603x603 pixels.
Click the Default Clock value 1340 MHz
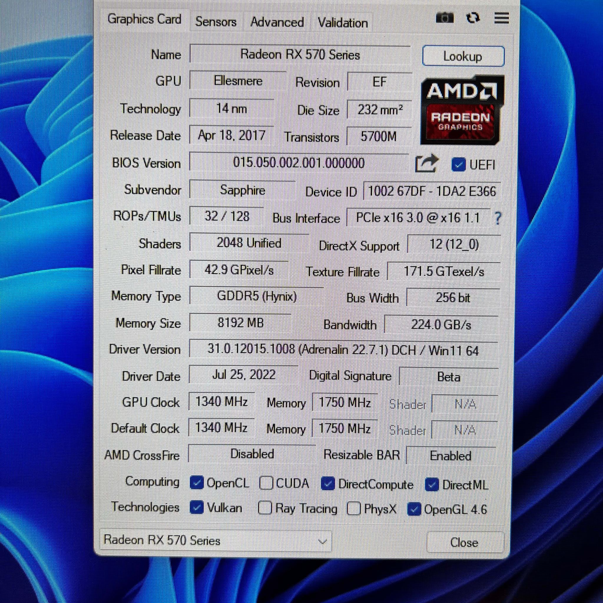click(x=221, y=427)
